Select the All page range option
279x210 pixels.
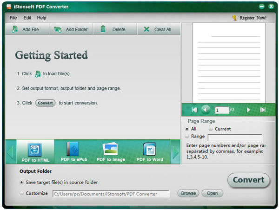pyautogui.click(x=191, y=129)
